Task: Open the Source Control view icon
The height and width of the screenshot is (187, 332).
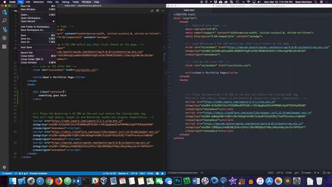Action: pyautogui.click(x=4, y=29)
